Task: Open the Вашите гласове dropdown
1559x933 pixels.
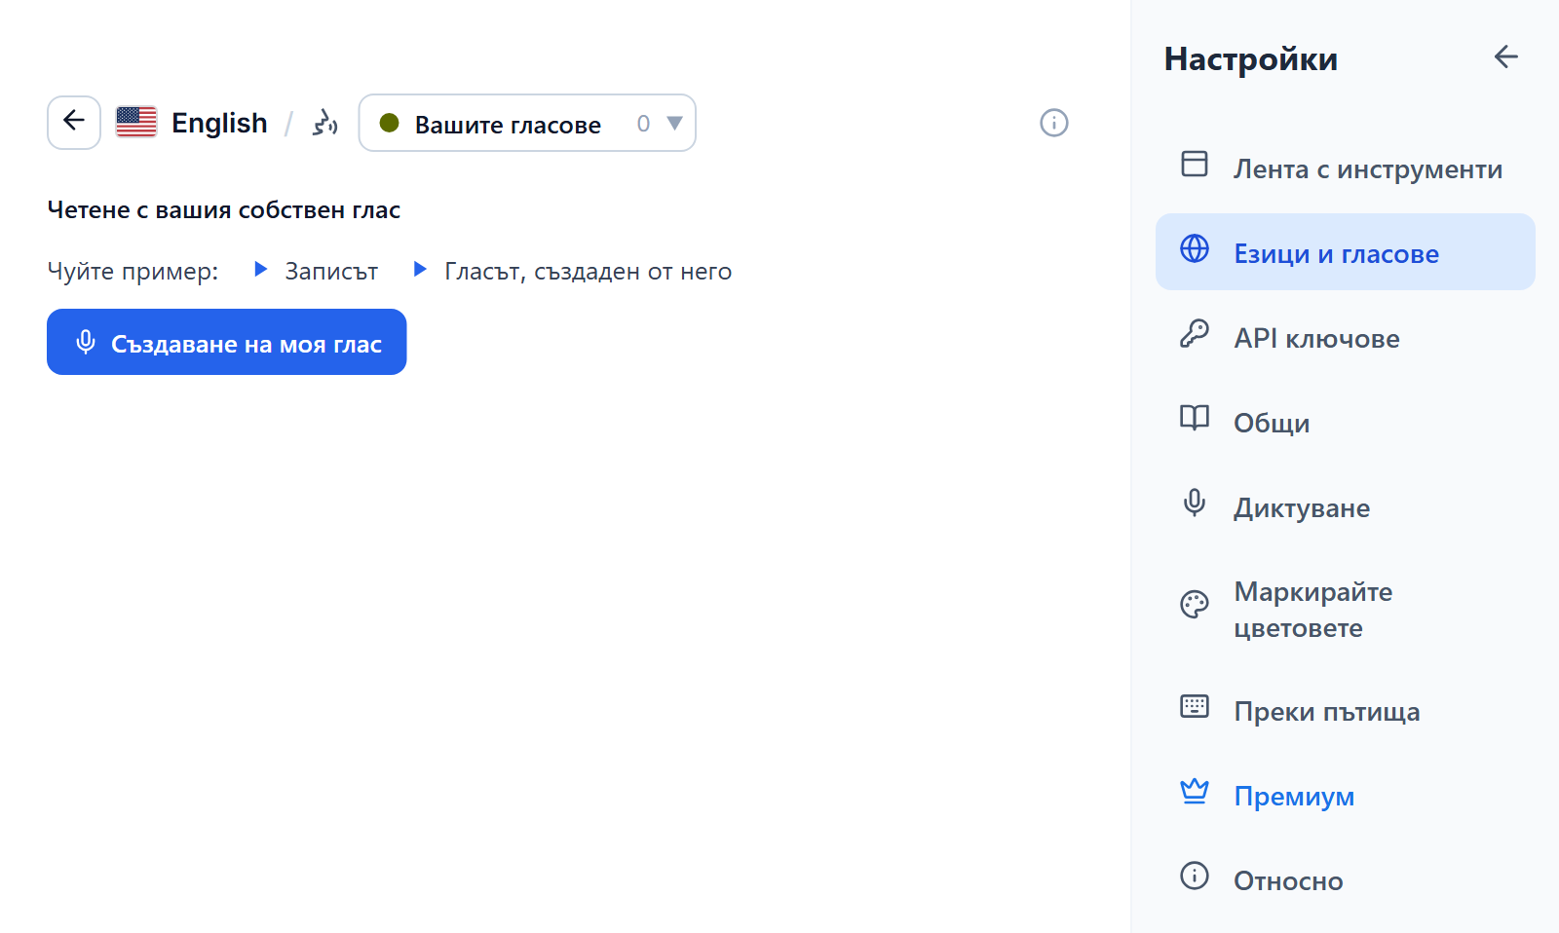Action: point(527,123)
